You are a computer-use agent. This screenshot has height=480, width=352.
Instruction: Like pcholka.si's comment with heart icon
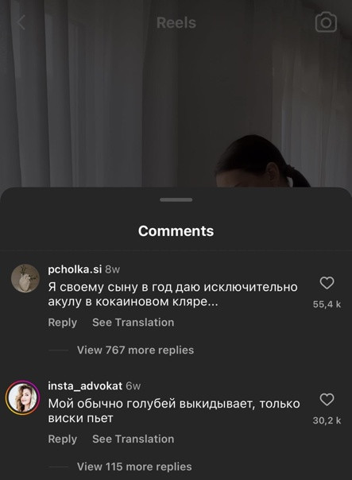[327, 283]
